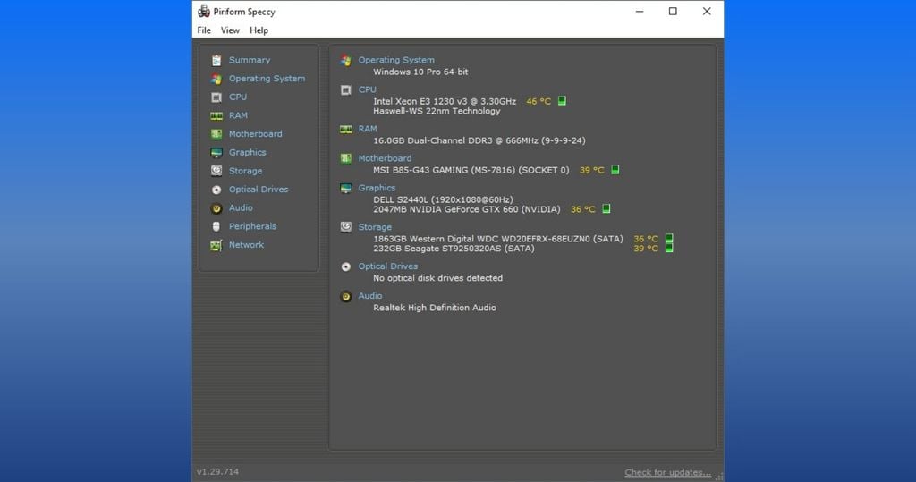Click the version number v1.29.714

pos(218,472)
